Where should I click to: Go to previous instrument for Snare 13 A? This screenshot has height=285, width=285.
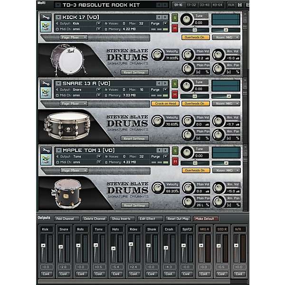[x=159, y=83]
